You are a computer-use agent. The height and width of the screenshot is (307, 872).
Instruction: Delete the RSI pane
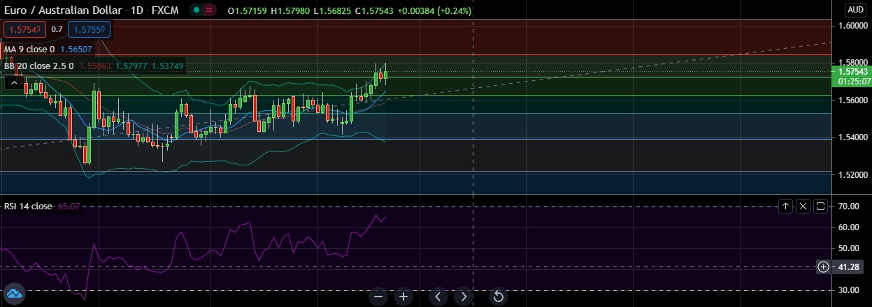coord(803,207)
